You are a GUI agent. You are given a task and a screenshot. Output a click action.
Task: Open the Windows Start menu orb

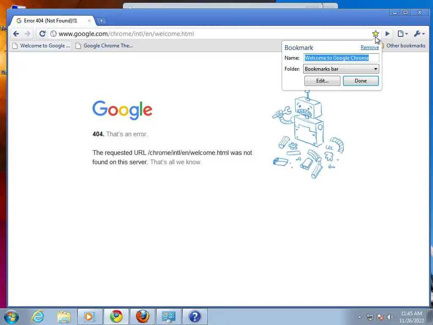coord(11,317)
